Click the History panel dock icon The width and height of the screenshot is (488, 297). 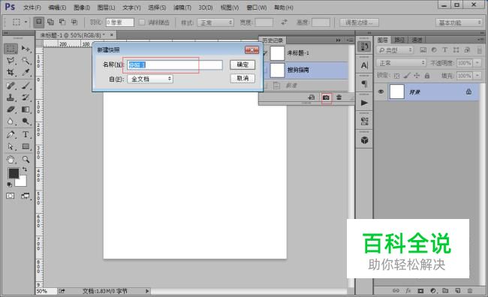click(364, 46)
